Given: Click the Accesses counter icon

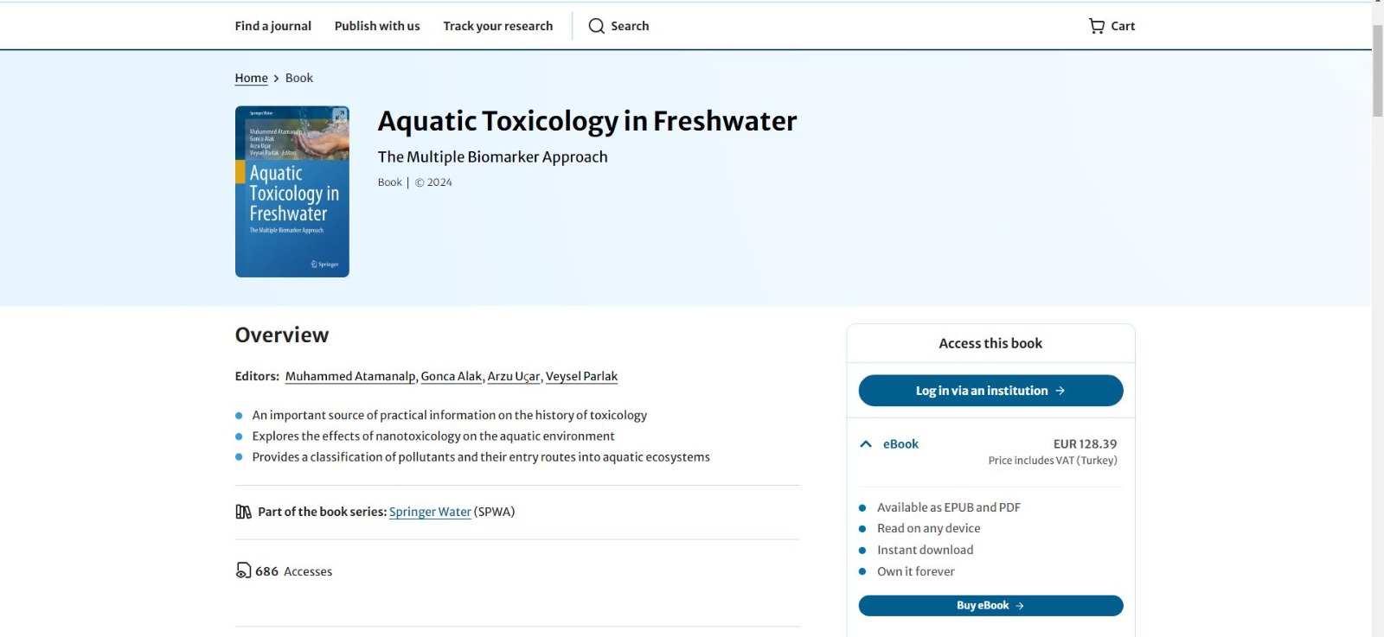Looking at the screenshot, I should pyautogui.click(x=244, y=570).
